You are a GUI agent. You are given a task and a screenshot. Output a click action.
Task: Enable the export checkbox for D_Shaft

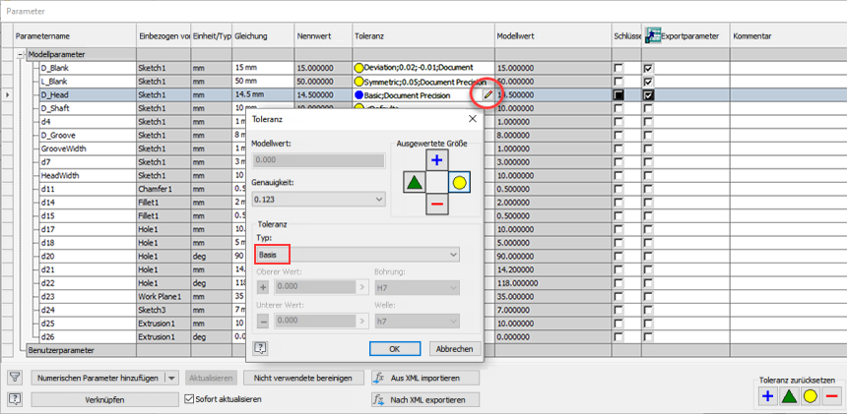648,108
